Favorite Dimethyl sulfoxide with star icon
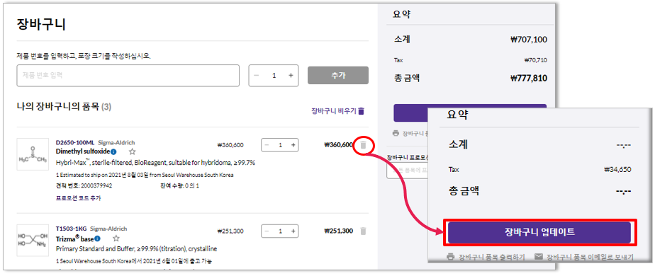Screen dimensions: 655x276 (133, 151)
